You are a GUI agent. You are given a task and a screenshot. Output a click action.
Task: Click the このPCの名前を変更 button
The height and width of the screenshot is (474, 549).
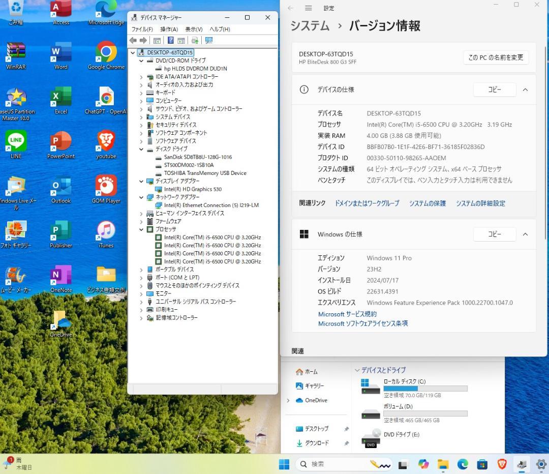(495, 58)
